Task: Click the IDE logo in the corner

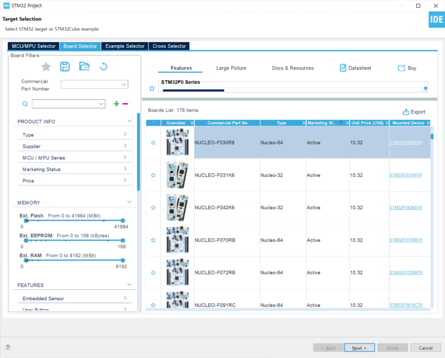Action: (436, 19)
